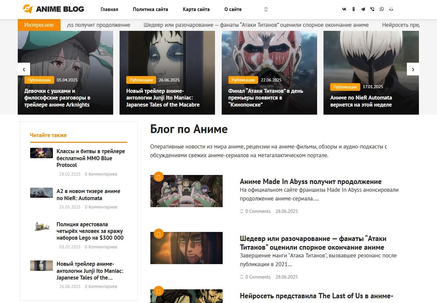Viewport: 437px width, 303px height.
Task: Open sidebar Lego theft article thumbnail
Action: coord(42,226)
